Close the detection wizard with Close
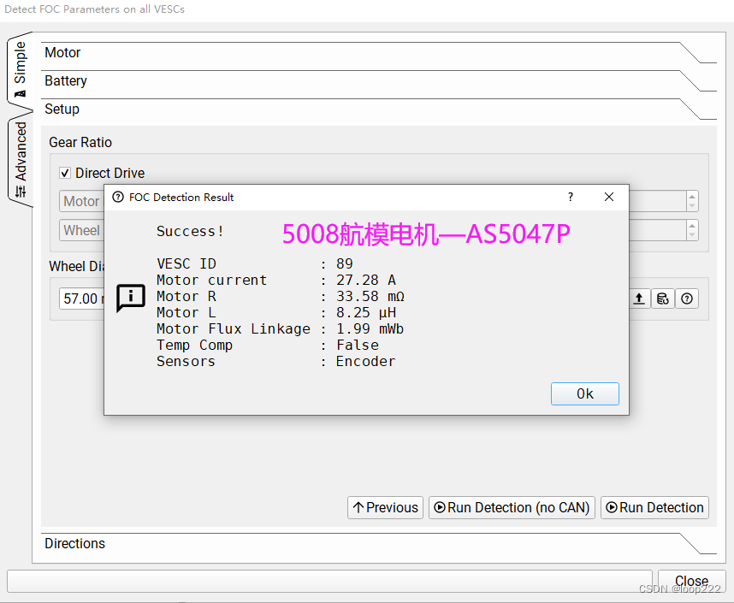734x603 pixels. [691, 581]
